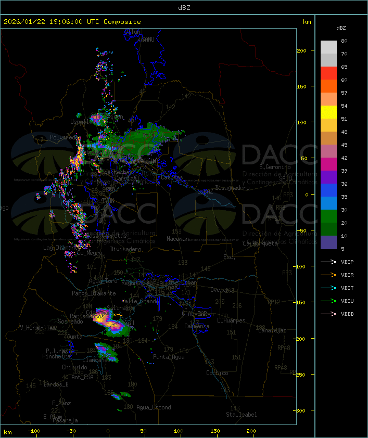Pick the dark green 10-20 dBZ swatch

(328, 229)
